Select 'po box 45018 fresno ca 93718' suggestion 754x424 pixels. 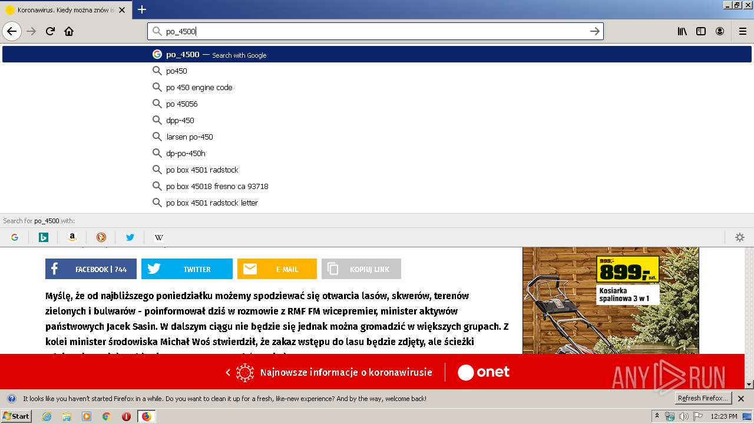click(x=377, y=186)
